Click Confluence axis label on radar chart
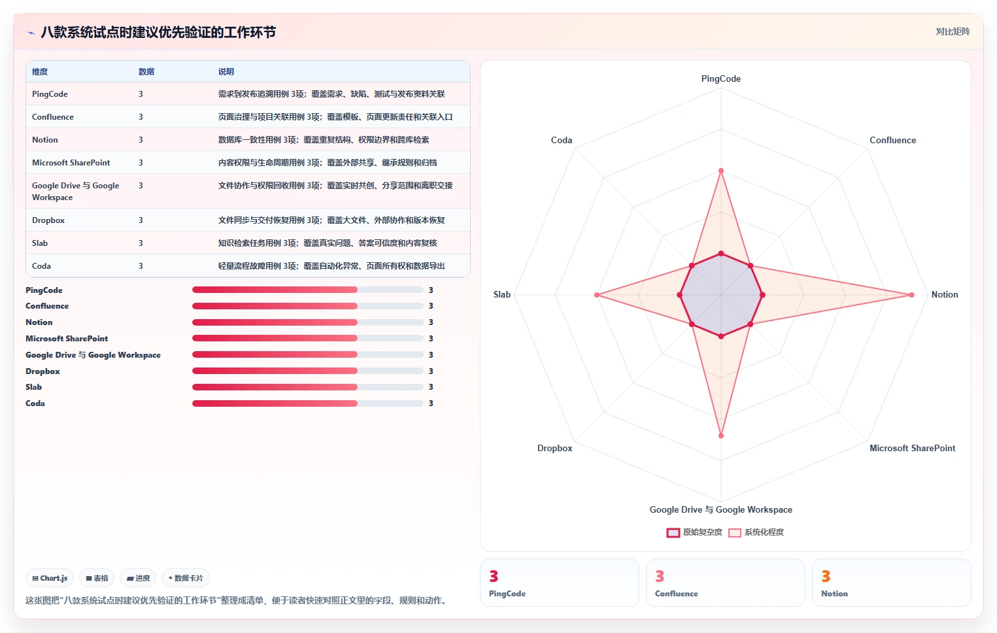 tap(892, 140)
